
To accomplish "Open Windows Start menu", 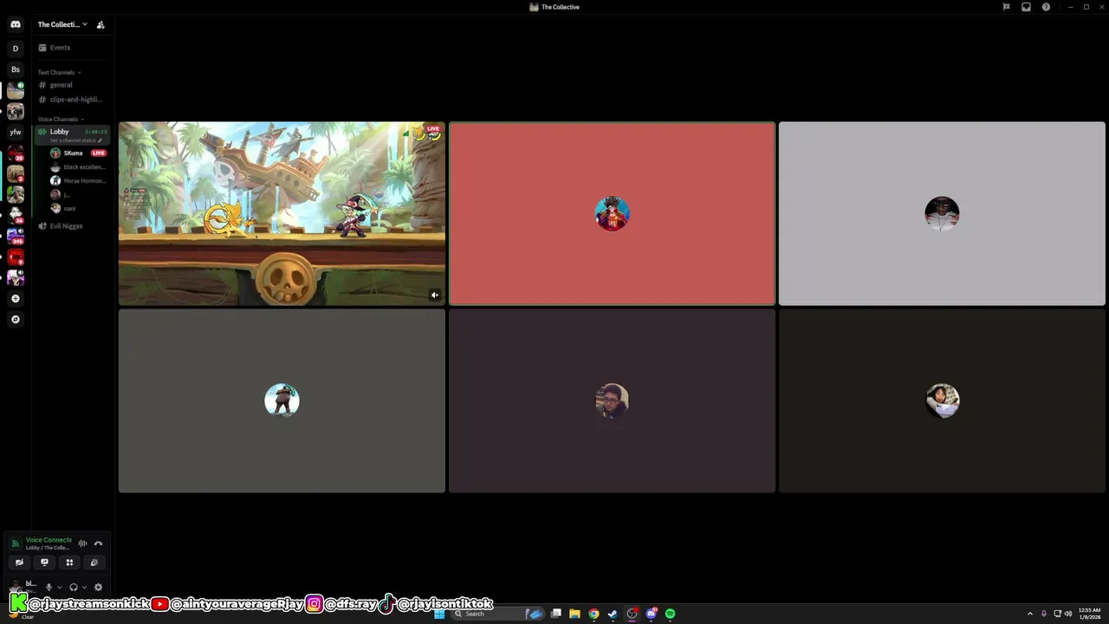I will (x=439, y=614).
